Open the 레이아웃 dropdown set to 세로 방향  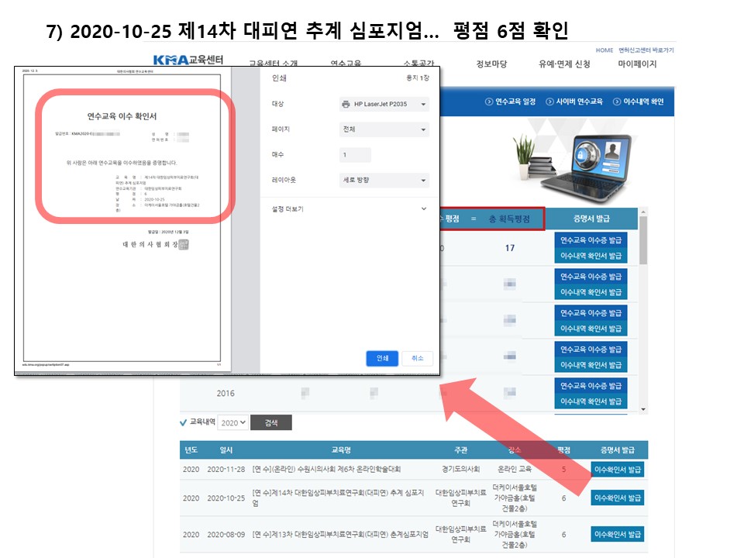pyautogui.click(x=384, y=181)
